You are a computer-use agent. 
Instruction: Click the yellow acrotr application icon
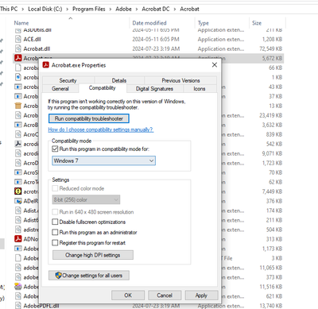18,191
